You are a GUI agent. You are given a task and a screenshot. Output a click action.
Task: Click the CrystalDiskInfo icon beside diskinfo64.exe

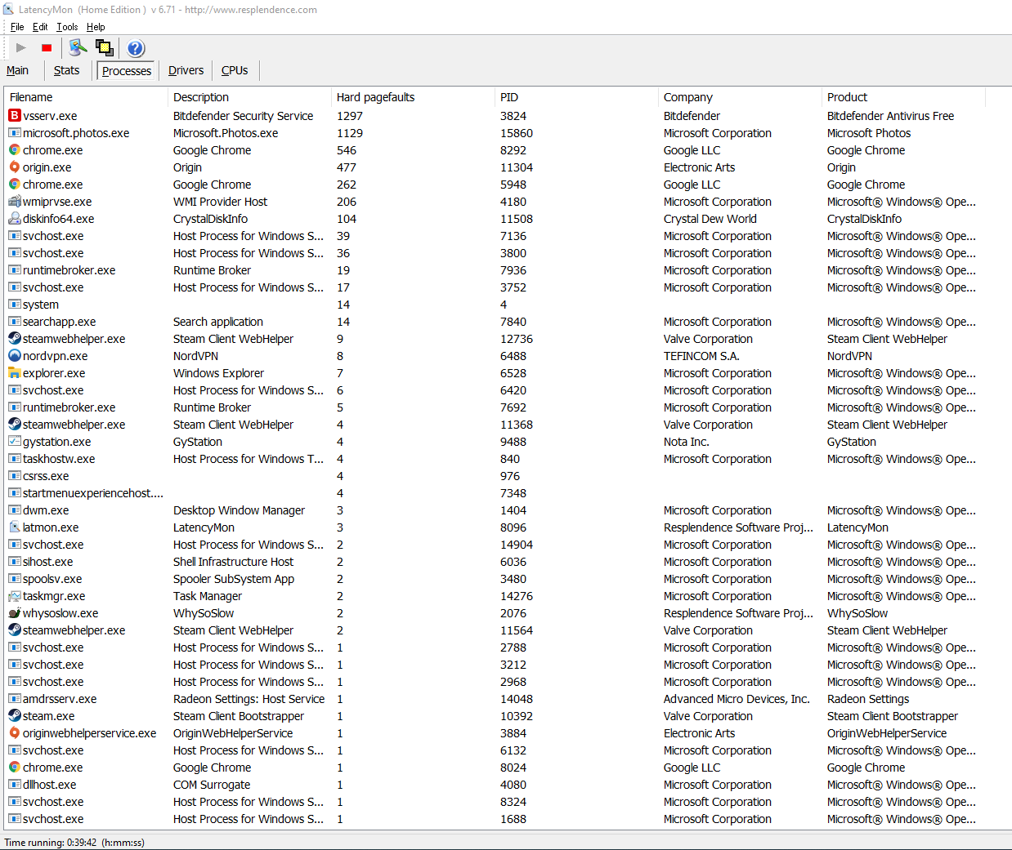point(15,219)
